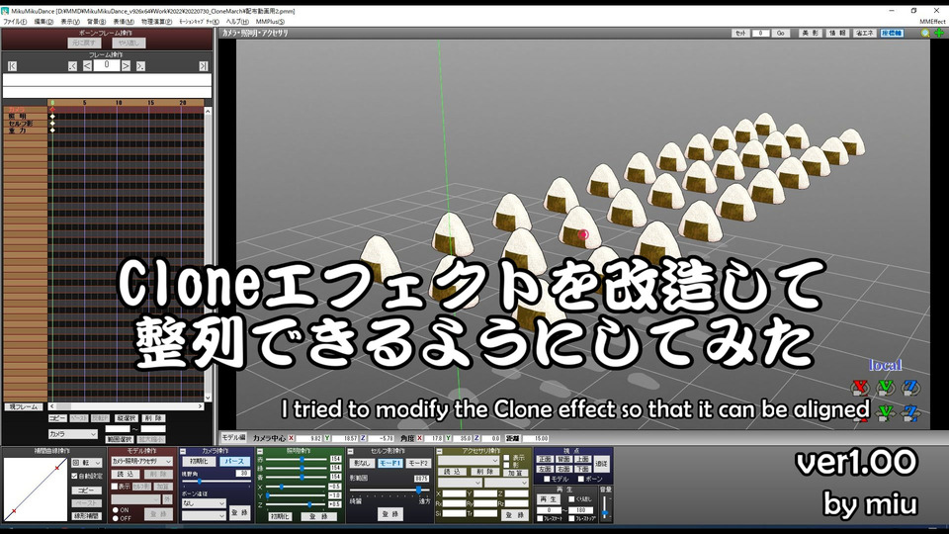Open disabled bone group dropdown in model panel
Screen dimensions: 949x534
(135, 499)
